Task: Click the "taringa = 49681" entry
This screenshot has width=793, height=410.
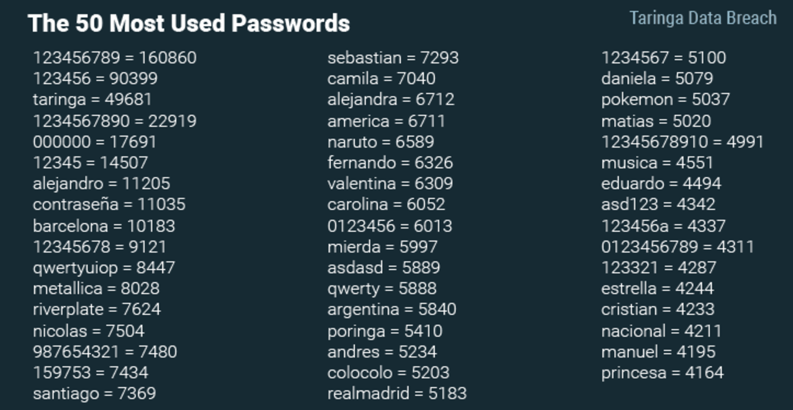Action: pos(92,99)
